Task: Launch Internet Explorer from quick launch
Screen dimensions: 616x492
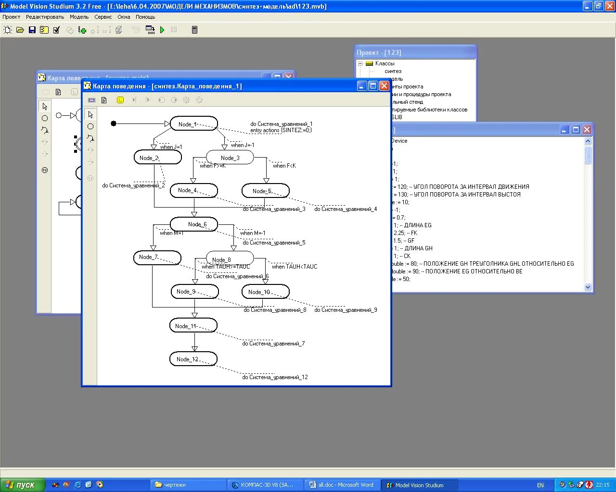Action: 77,485
